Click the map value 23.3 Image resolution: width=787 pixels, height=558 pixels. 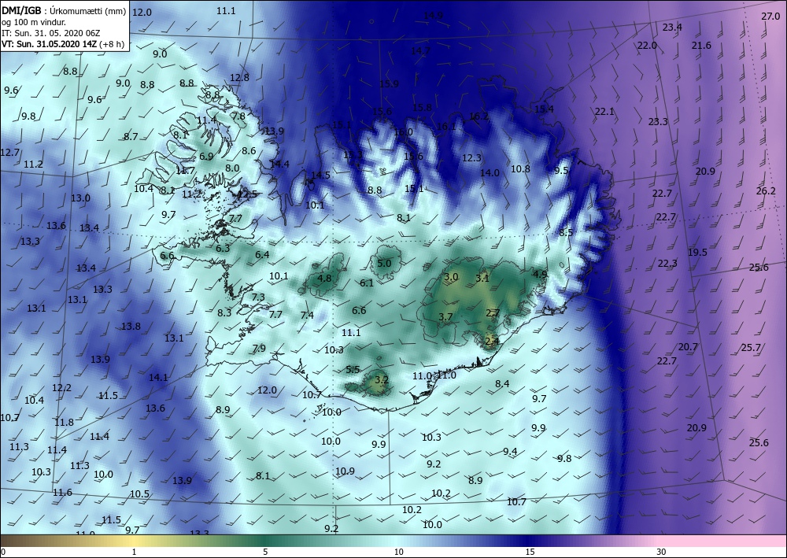[658, 121]
